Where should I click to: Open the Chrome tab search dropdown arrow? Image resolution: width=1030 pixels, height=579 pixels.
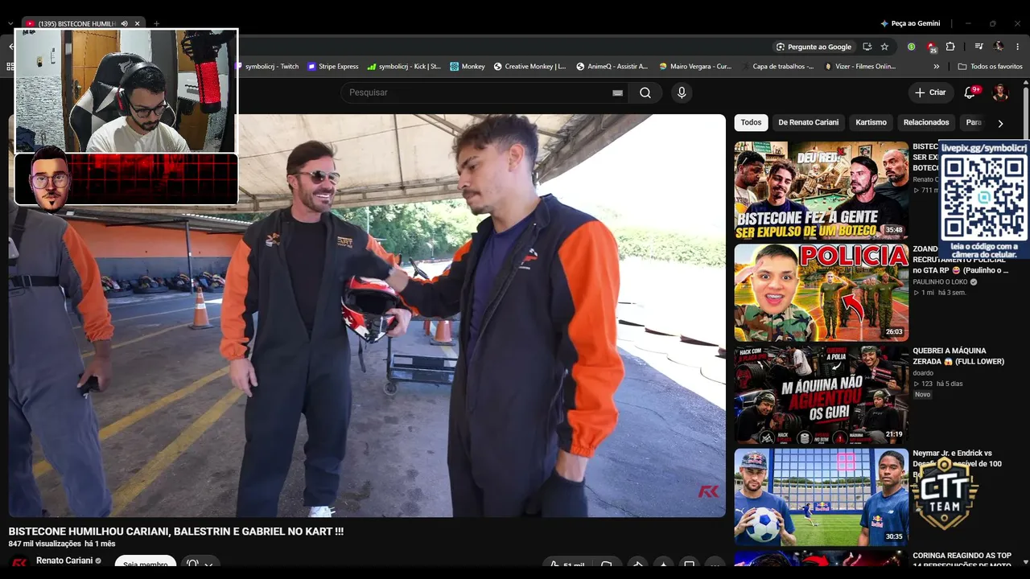10,24
